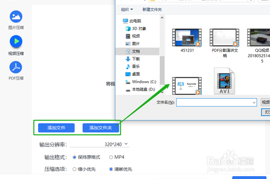
Task: Open 此电脑 in navigation tree
Action: pos(135,21)
